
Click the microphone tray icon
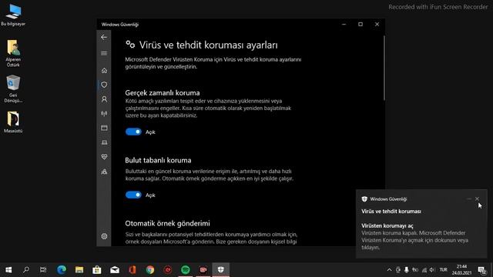tap(407, 270)
